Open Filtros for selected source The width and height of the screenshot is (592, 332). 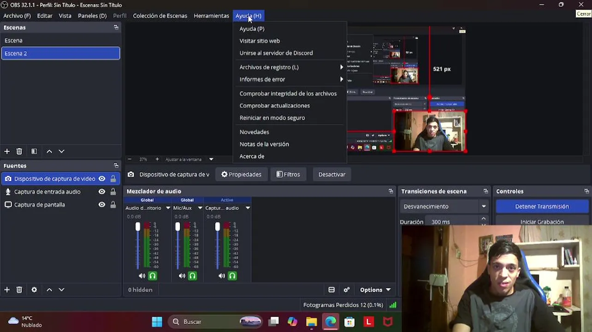[288, 174]
